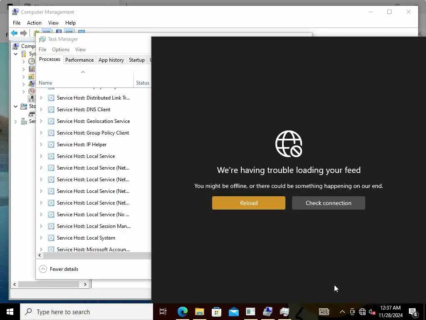
Task: Open the Start menu
Action: point(10,312)
